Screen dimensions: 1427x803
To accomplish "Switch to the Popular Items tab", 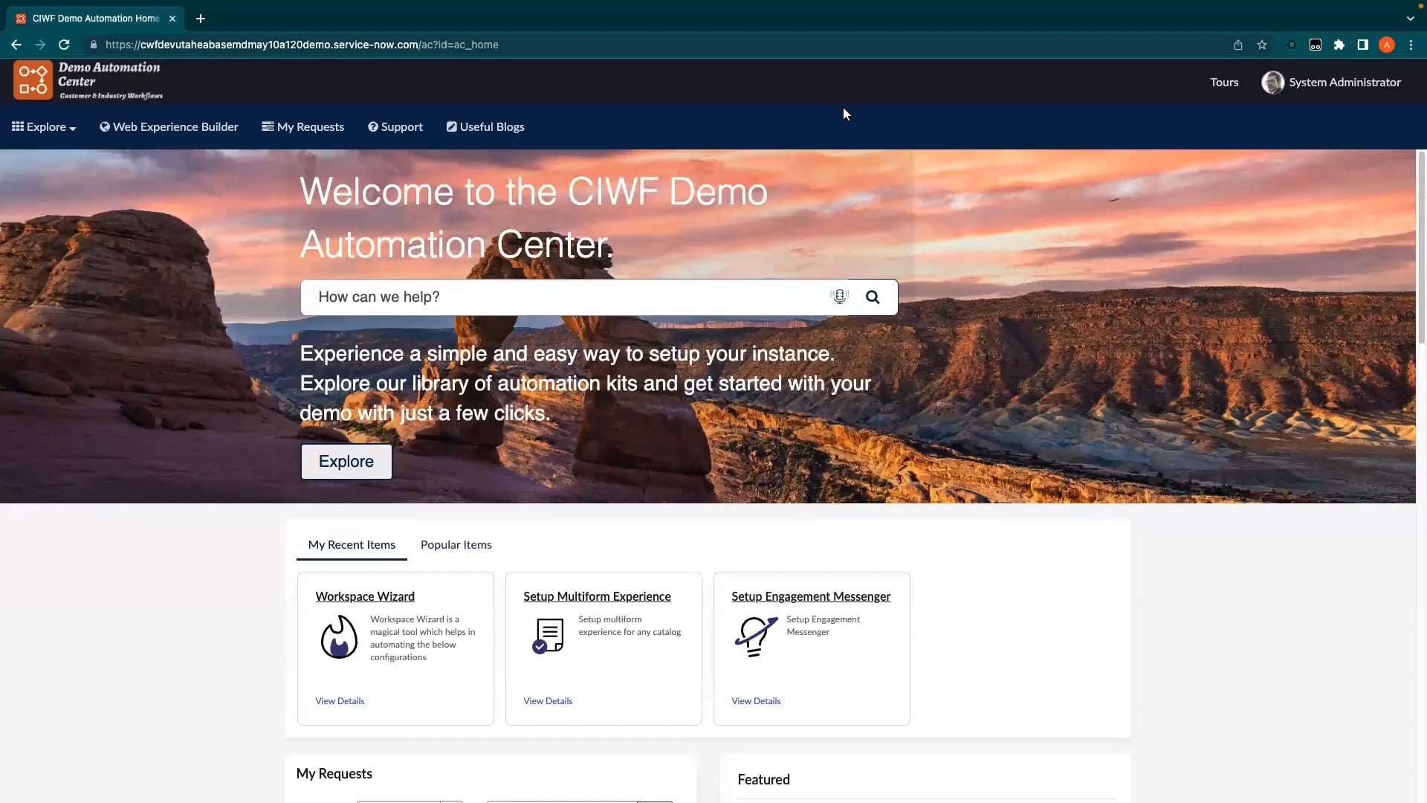I will (x=456, y=545).
